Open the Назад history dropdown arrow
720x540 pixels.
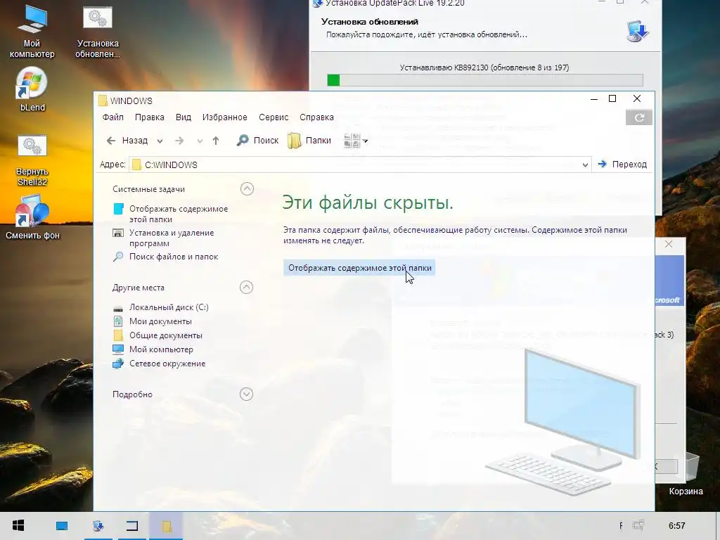(x=160, y=141)
